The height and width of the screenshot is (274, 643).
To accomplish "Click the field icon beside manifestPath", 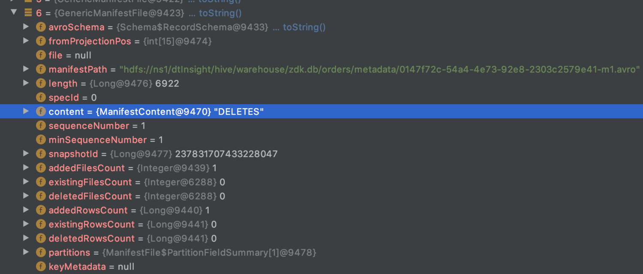I will pyautogui.click(x=41, y=69).
